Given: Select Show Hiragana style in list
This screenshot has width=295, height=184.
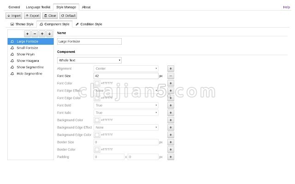Looking at the screenshot, I should tap(31, 61).
